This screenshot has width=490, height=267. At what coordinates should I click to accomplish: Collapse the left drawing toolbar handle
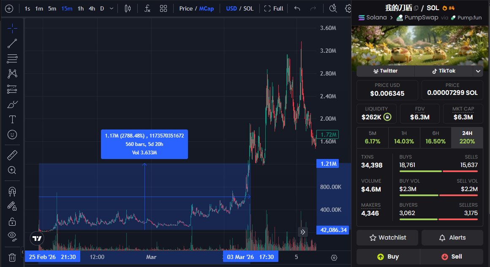click(x=22, y=252)
